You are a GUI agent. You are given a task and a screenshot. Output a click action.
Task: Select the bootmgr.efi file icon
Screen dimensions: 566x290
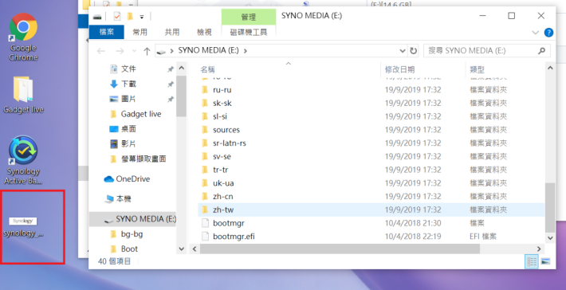click(x=205, y=237)
